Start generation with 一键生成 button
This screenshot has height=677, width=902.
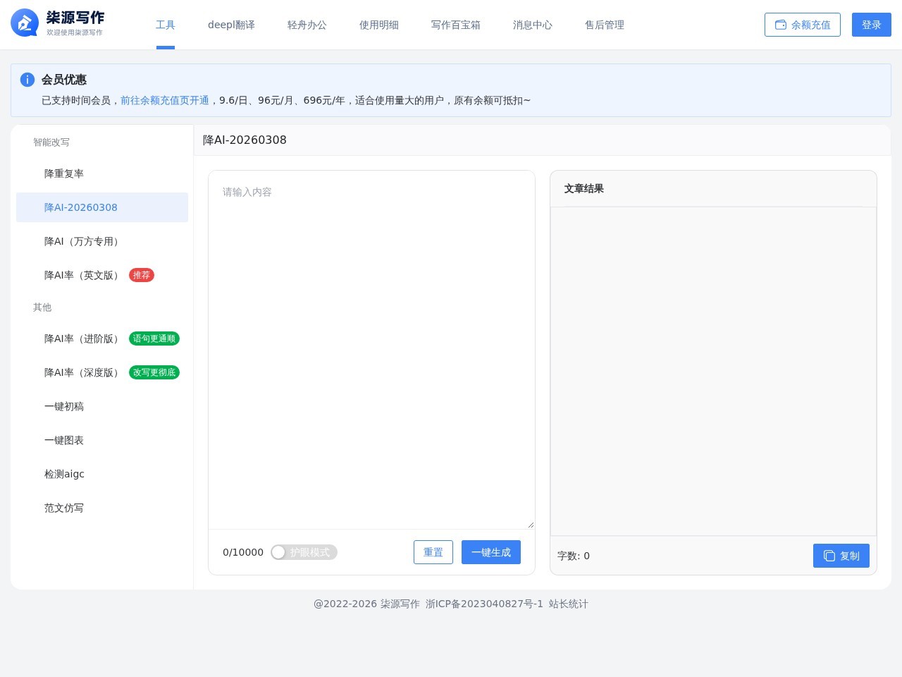(x=491, y=552)
